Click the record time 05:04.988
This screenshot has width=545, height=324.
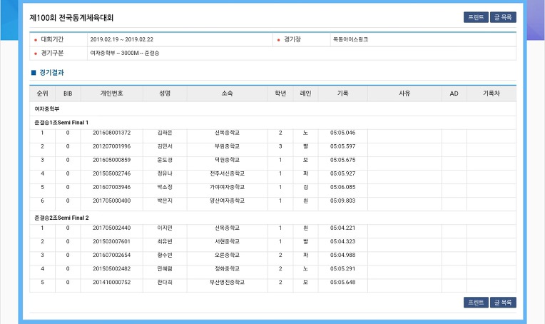coord(342,255)
